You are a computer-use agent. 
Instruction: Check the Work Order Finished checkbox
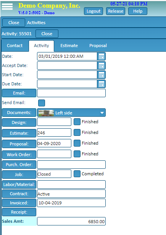[x=77, y=154]
